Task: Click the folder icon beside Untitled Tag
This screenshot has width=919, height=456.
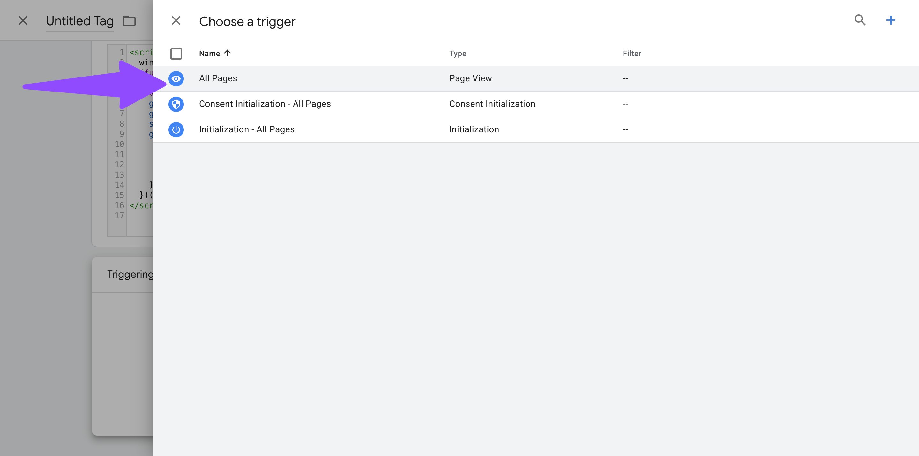Action: click(129, 21)
